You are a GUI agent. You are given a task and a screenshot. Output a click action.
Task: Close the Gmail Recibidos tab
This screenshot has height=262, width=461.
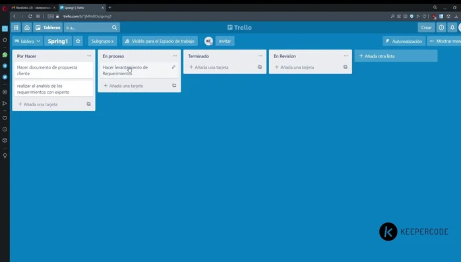54,8
